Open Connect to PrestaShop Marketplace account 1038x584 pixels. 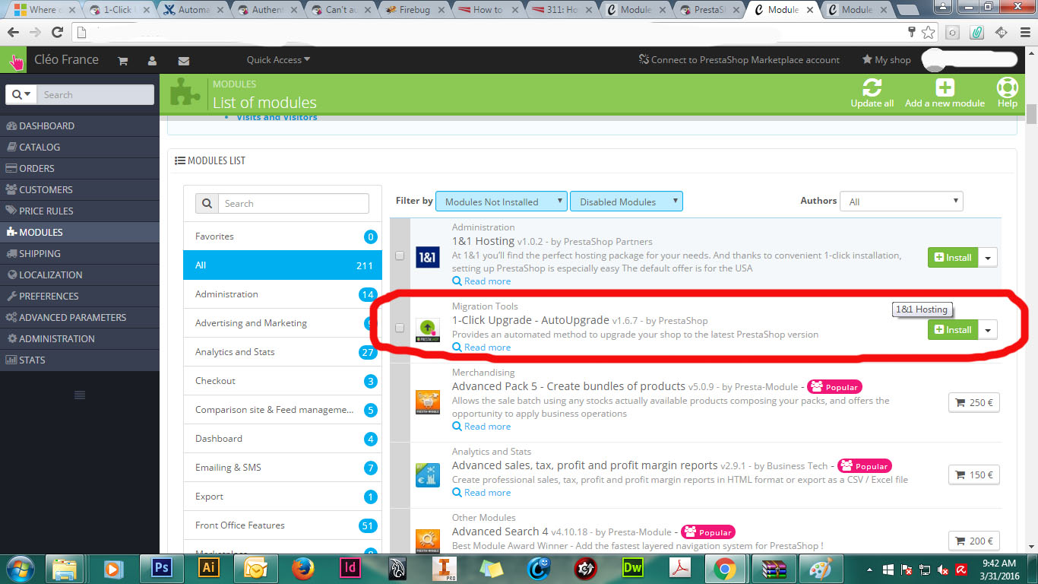(x=739, y=60)
